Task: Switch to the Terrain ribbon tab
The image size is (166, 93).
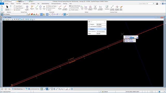Action: 12,4
